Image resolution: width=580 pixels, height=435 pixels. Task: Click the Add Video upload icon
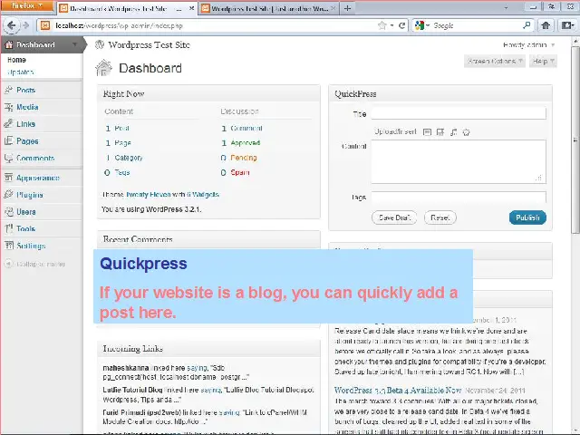440,132
